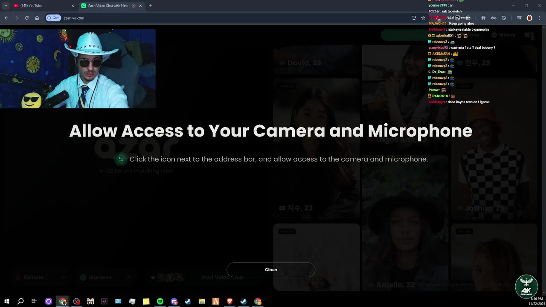546x307 pixels.
Task: Click the streamer webcam overlay
Action: pyautogui.click(x=78, y=69)
